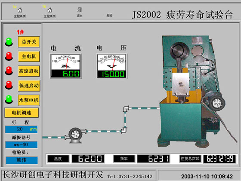Viewport: 241px width, 181px height.
Task: Toggle green lamp beside 水泵电机
Action: coord(9,100)
